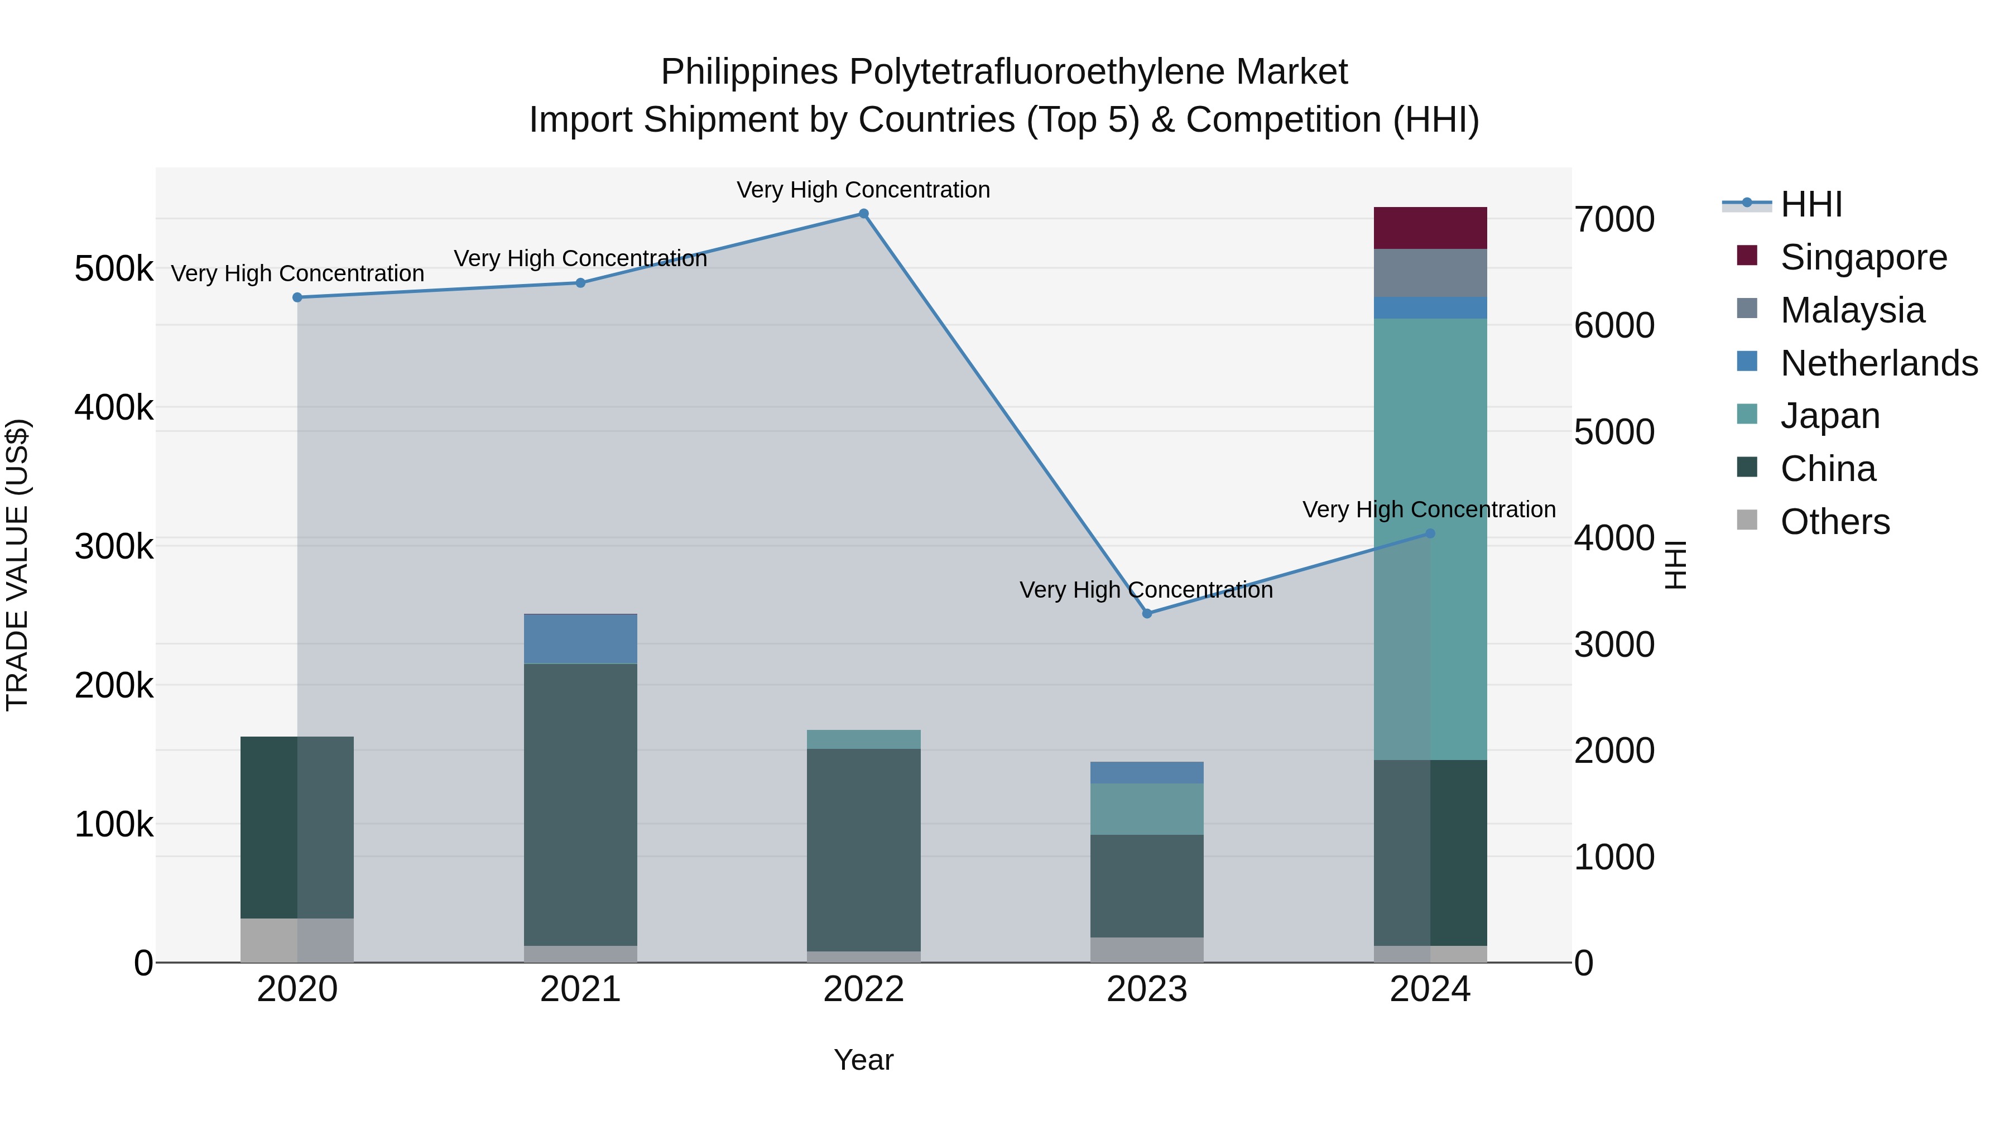Click the 2022 Japan bar segment
2009x1130 pixels.
863,739
